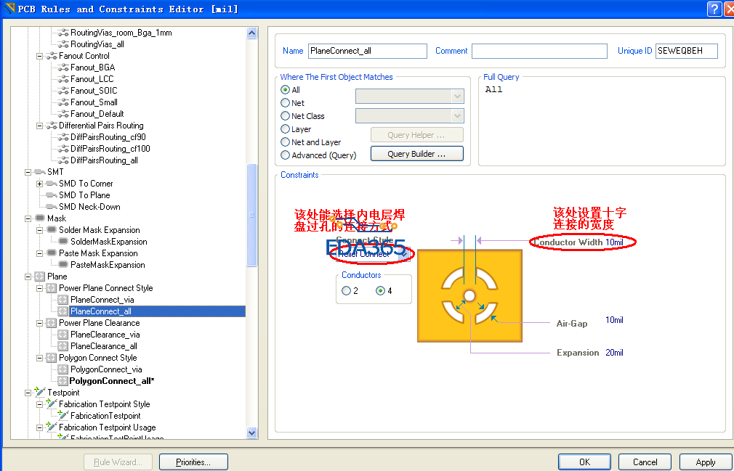Select the Net Class radio option

(285, 116)
